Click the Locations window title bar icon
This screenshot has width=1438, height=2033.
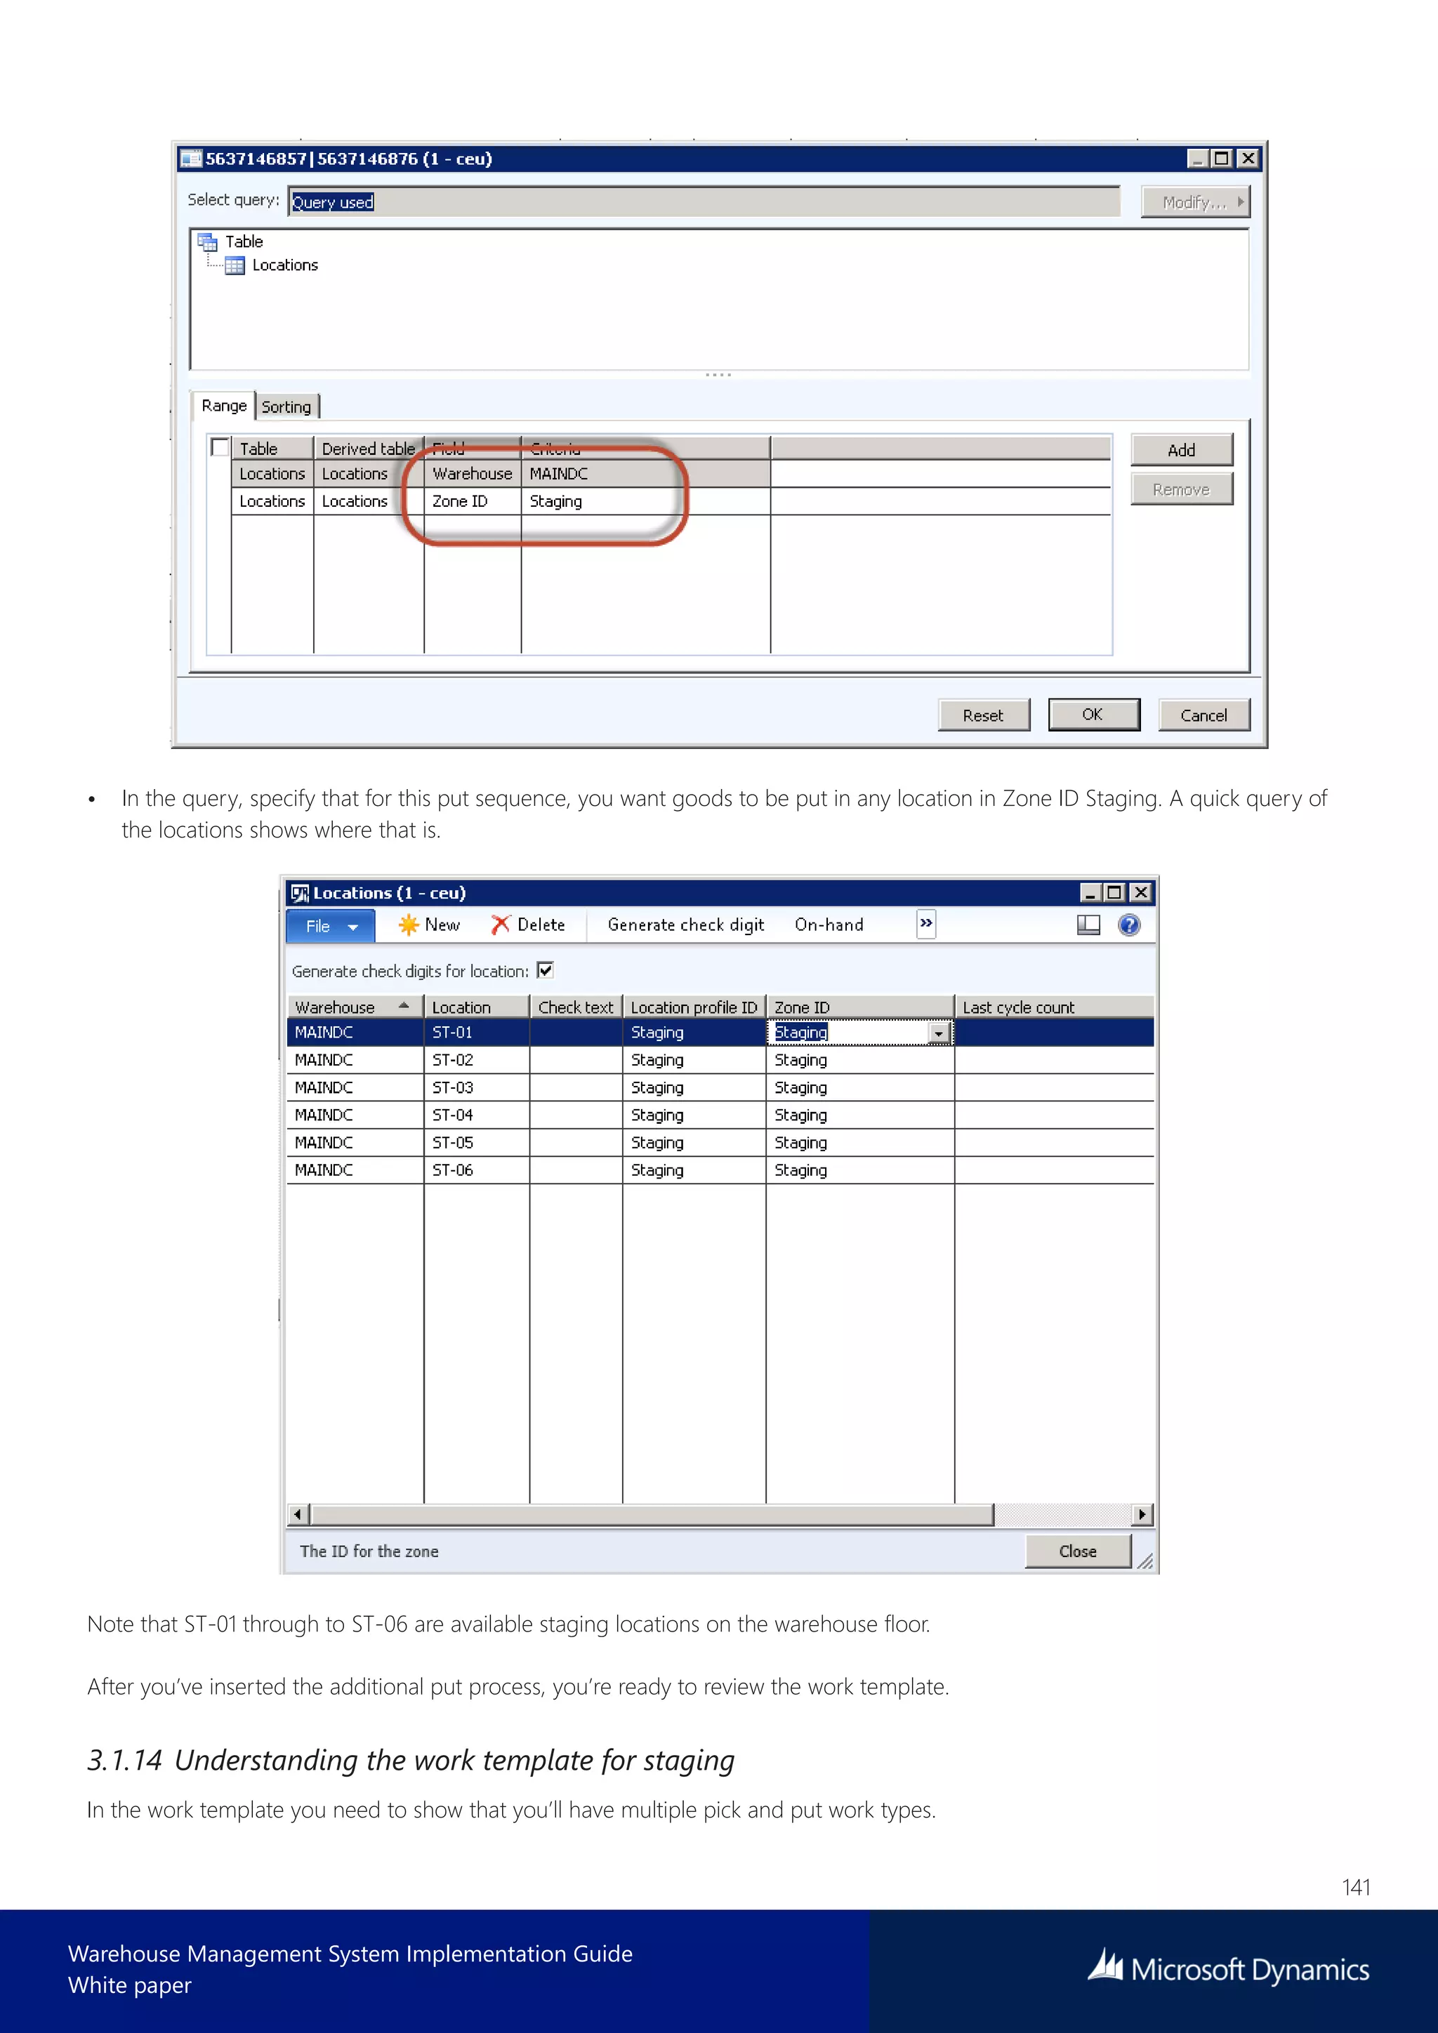pos(301,892)
